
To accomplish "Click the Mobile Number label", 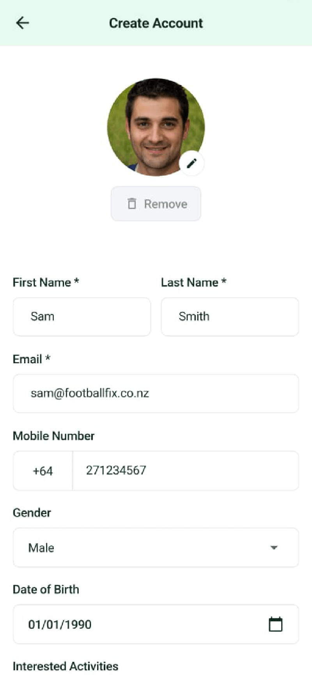I will pos(54,436).
